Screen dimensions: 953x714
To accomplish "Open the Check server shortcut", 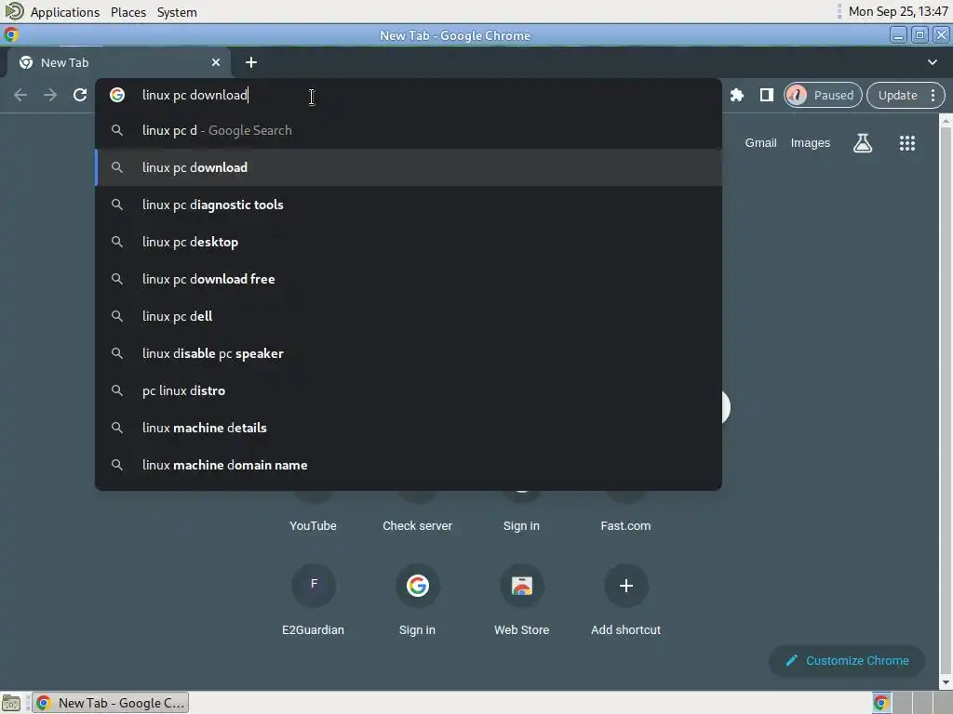I will [x=418, y=526].
